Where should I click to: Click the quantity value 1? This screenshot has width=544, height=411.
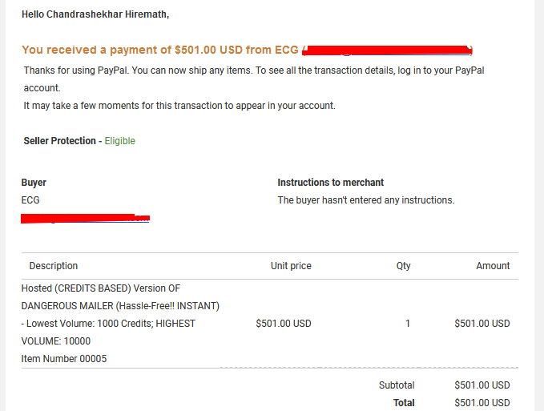408,323
